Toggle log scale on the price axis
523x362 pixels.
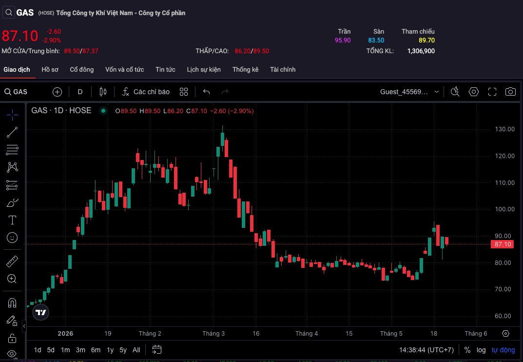coord(481,350)
